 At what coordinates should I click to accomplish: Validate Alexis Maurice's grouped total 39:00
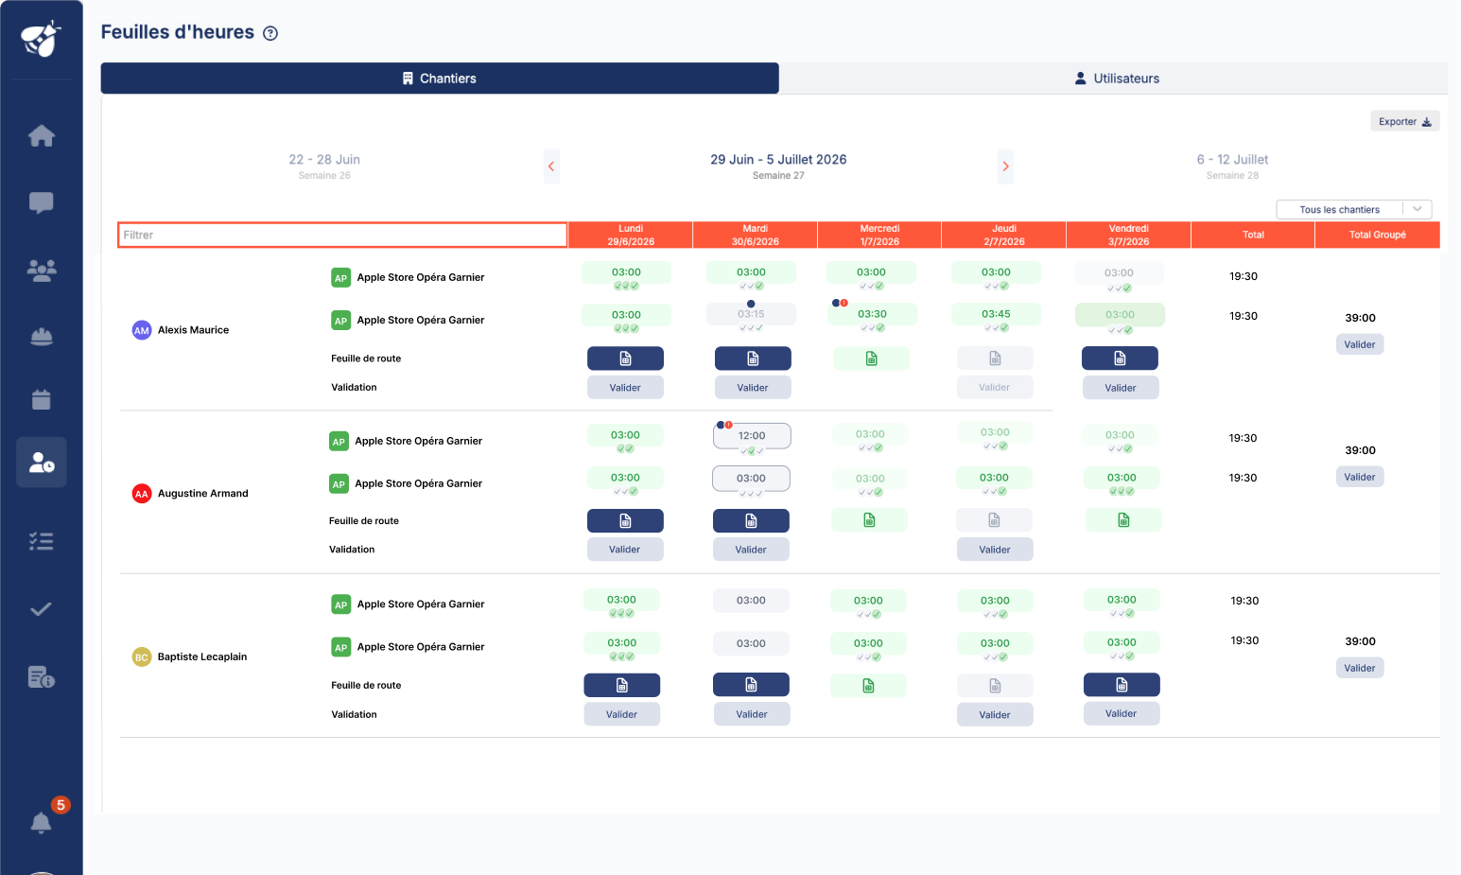[x=1360, y=344]
